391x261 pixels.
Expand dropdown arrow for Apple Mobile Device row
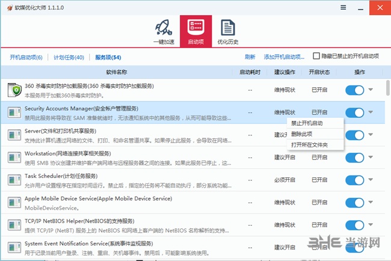pos(371,202)
